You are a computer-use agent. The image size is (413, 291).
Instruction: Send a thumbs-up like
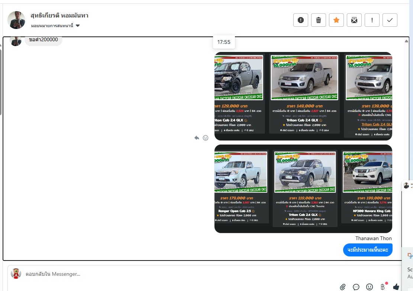point(396,287)
